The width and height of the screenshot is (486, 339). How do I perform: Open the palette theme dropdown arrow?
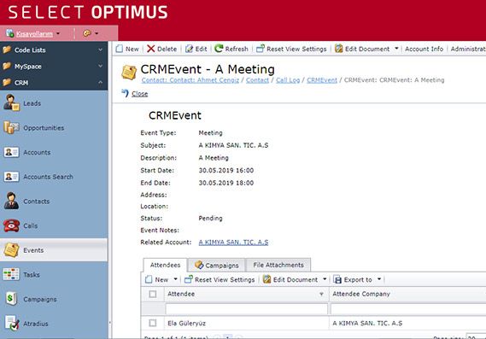pyautogui.click(x=97, y=33)
